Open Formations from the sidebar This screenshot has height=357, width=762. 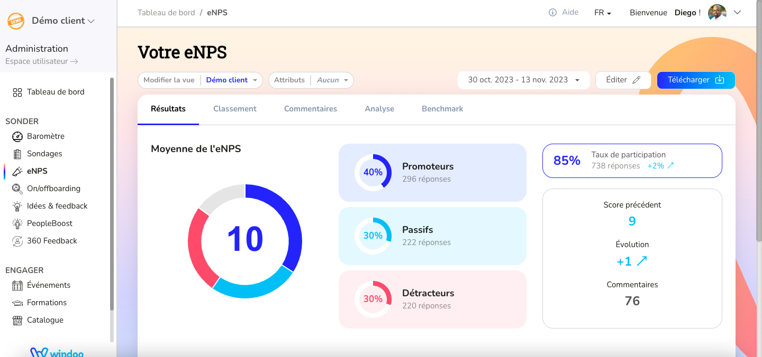[47, 303]
